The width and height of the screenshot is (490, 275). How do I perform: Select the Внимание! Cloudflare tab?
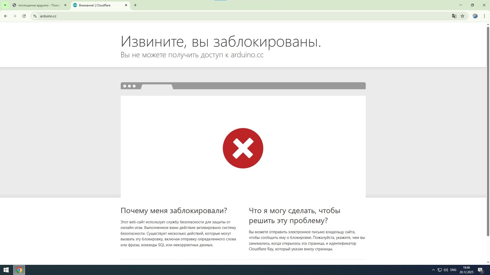pos(98,5)
